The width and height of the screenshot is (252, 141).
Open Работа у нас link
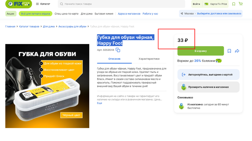click(150, 14)
